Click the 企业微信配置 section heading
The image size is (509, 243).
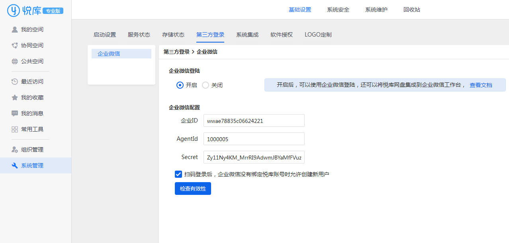(184, 107)
